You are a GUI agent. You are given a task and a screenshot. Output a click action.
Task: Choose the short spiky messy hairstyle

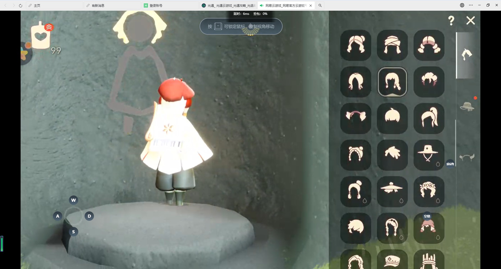point(429,82)
